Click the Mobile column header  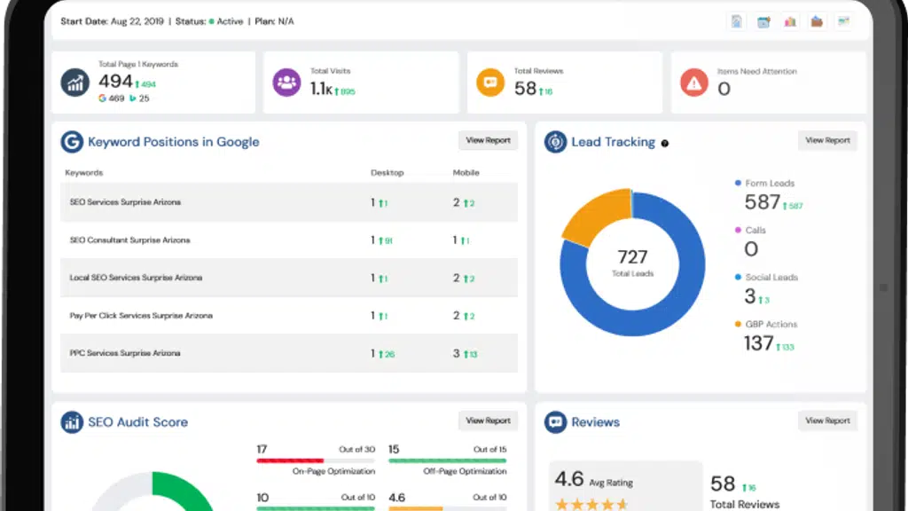click(466, 173)
